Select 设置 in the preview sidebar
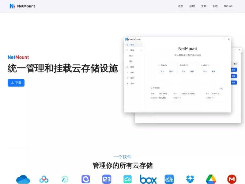Image resolution: width=245 pixels, height=184 pixels. (x=132, y=83)
